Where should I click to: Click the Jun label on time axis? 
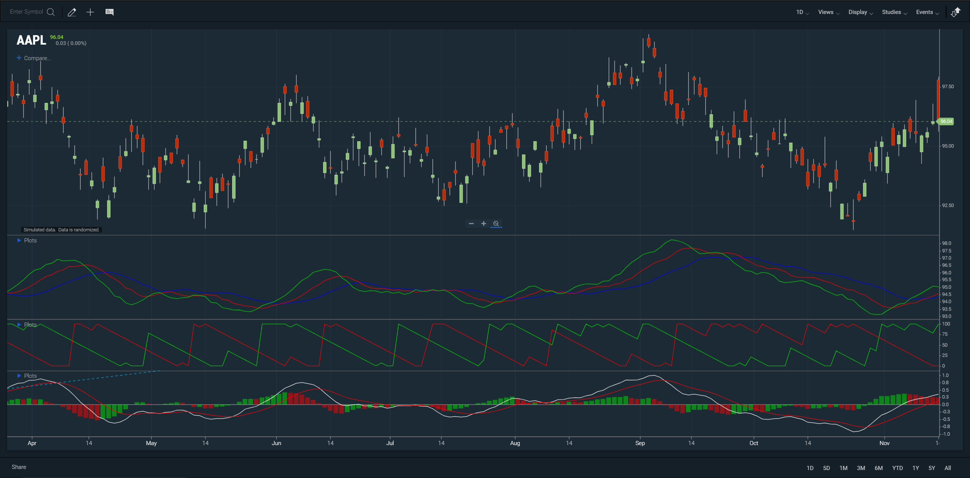point(276,443)
